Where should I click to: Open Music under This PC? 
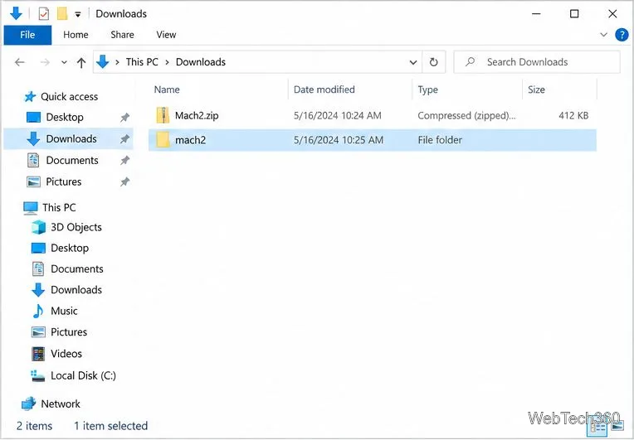(x=64, y=312)
